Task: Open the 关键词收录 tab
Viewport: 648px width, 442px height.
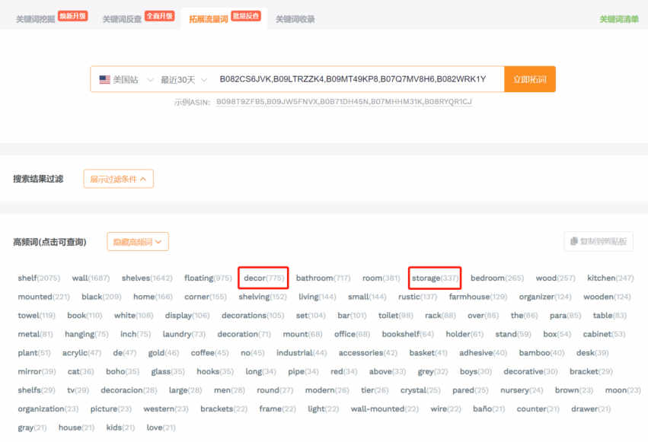Action: pos(295,19)
